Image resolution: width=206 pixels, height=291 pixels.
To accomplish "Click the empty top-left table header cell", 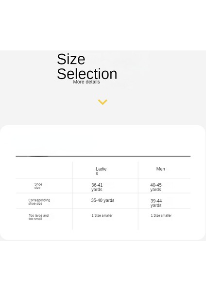I will pos(44,170).
